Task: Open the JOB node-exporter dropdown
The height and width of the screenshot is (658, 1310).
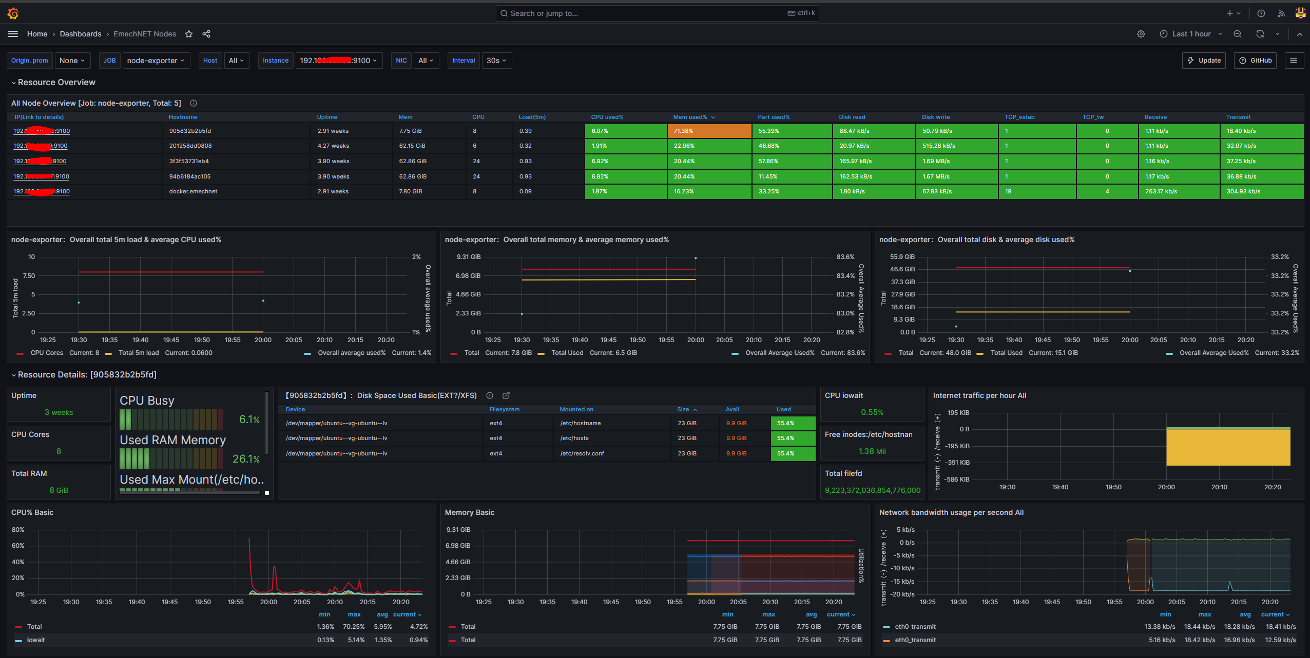Action: point(156,61)
